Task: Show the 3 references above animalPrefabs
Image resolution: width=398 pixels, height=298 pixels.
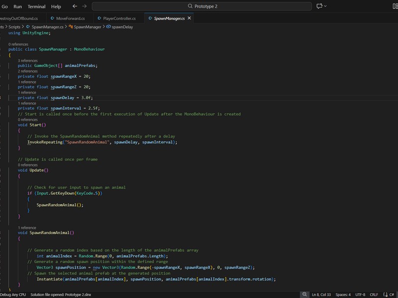Action: click(x=27, y=61)
